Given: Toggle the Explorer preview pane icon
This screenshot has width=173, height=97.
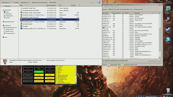Looking at the screenshot, I should coord(97,2).
